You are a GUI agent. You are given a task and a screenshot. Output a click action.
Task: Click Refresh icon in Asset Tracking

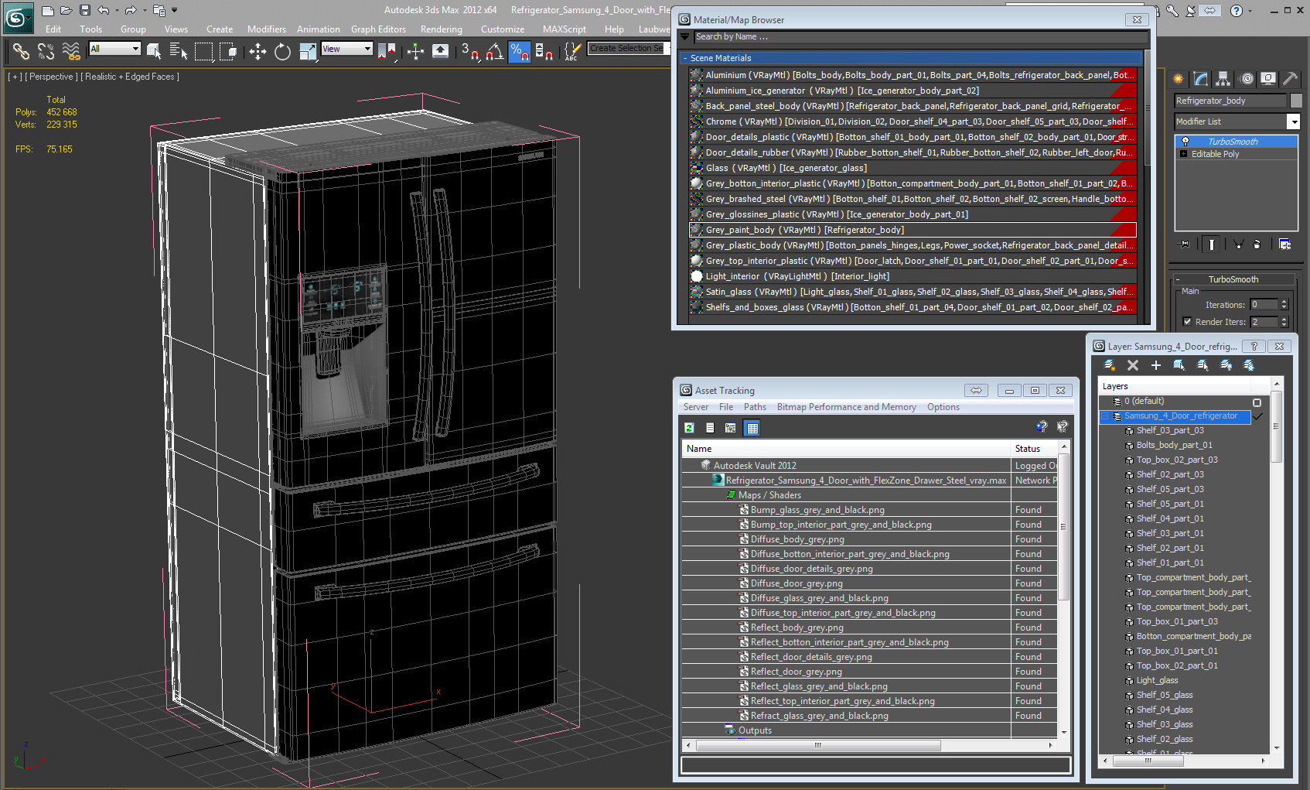coord(689,427)
